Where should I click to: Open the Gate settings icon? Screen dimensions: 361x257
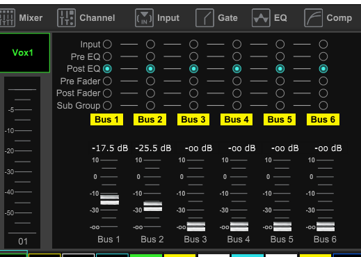(204, 18)
